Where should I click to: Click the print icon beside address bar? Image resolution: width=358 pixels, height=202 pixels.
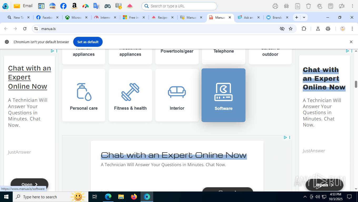[328, 29]
